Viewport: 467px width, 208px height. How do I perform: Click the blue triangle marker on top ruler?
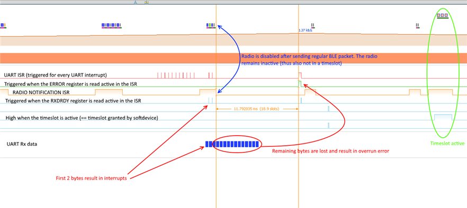point(135,3)
